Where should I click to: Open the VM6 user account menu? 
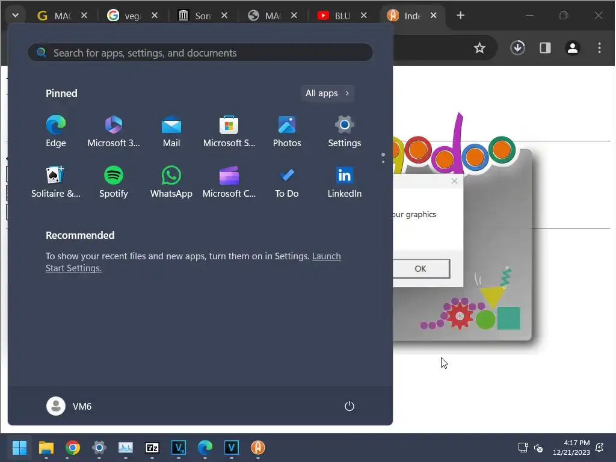(x=69, y=406)
